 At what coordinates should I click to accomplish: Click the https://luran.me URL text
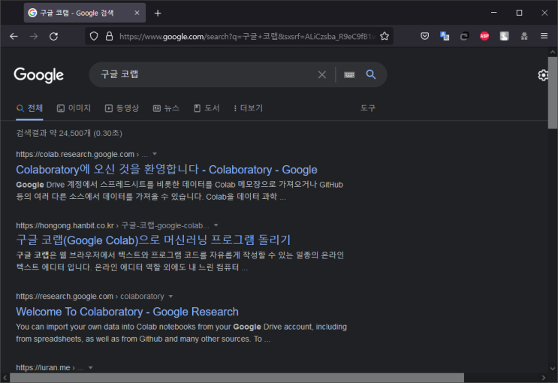click(x=43, y=368)
